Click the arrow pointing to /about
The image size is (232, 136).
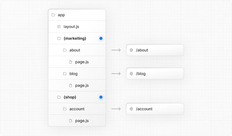click(116, 50)
